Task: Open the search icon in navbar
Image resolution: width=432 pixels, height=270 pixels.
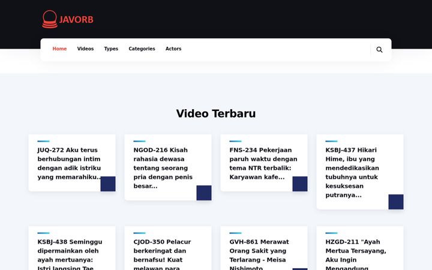Action: pos(379,50)
